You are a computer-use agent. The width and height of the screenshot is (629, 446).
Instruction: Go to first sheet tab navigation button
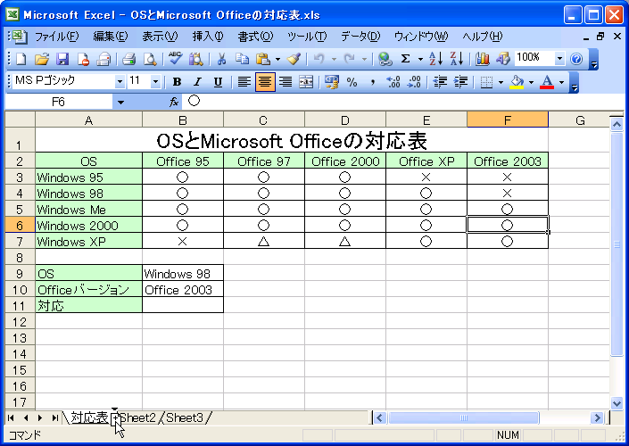(x=11, y=418)
